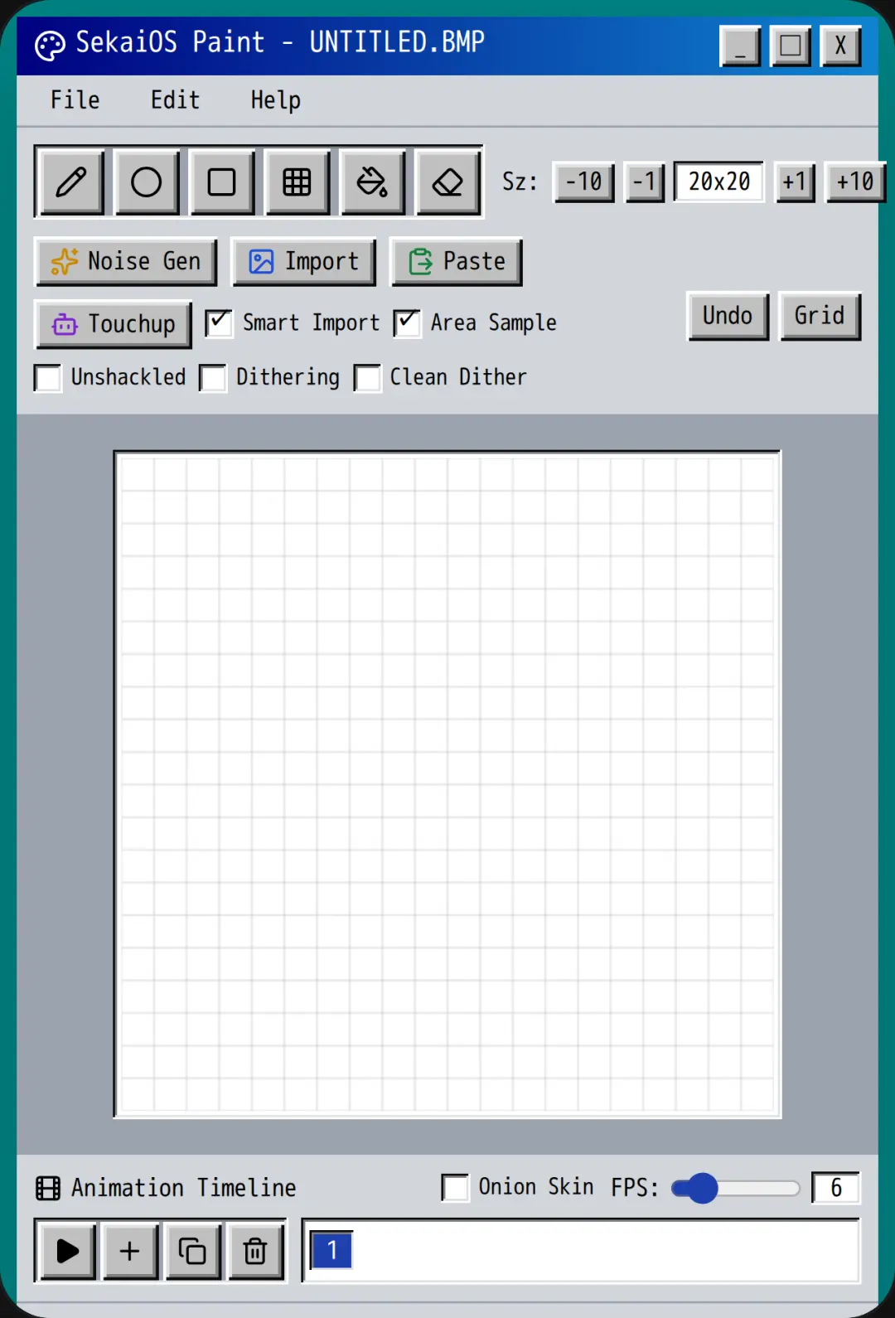Decrease canvas size by 10
Screen dimensions: 895x1318
tap(584, 182)
